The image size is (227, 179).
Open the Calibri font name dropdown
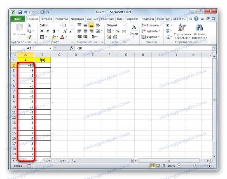61,25
